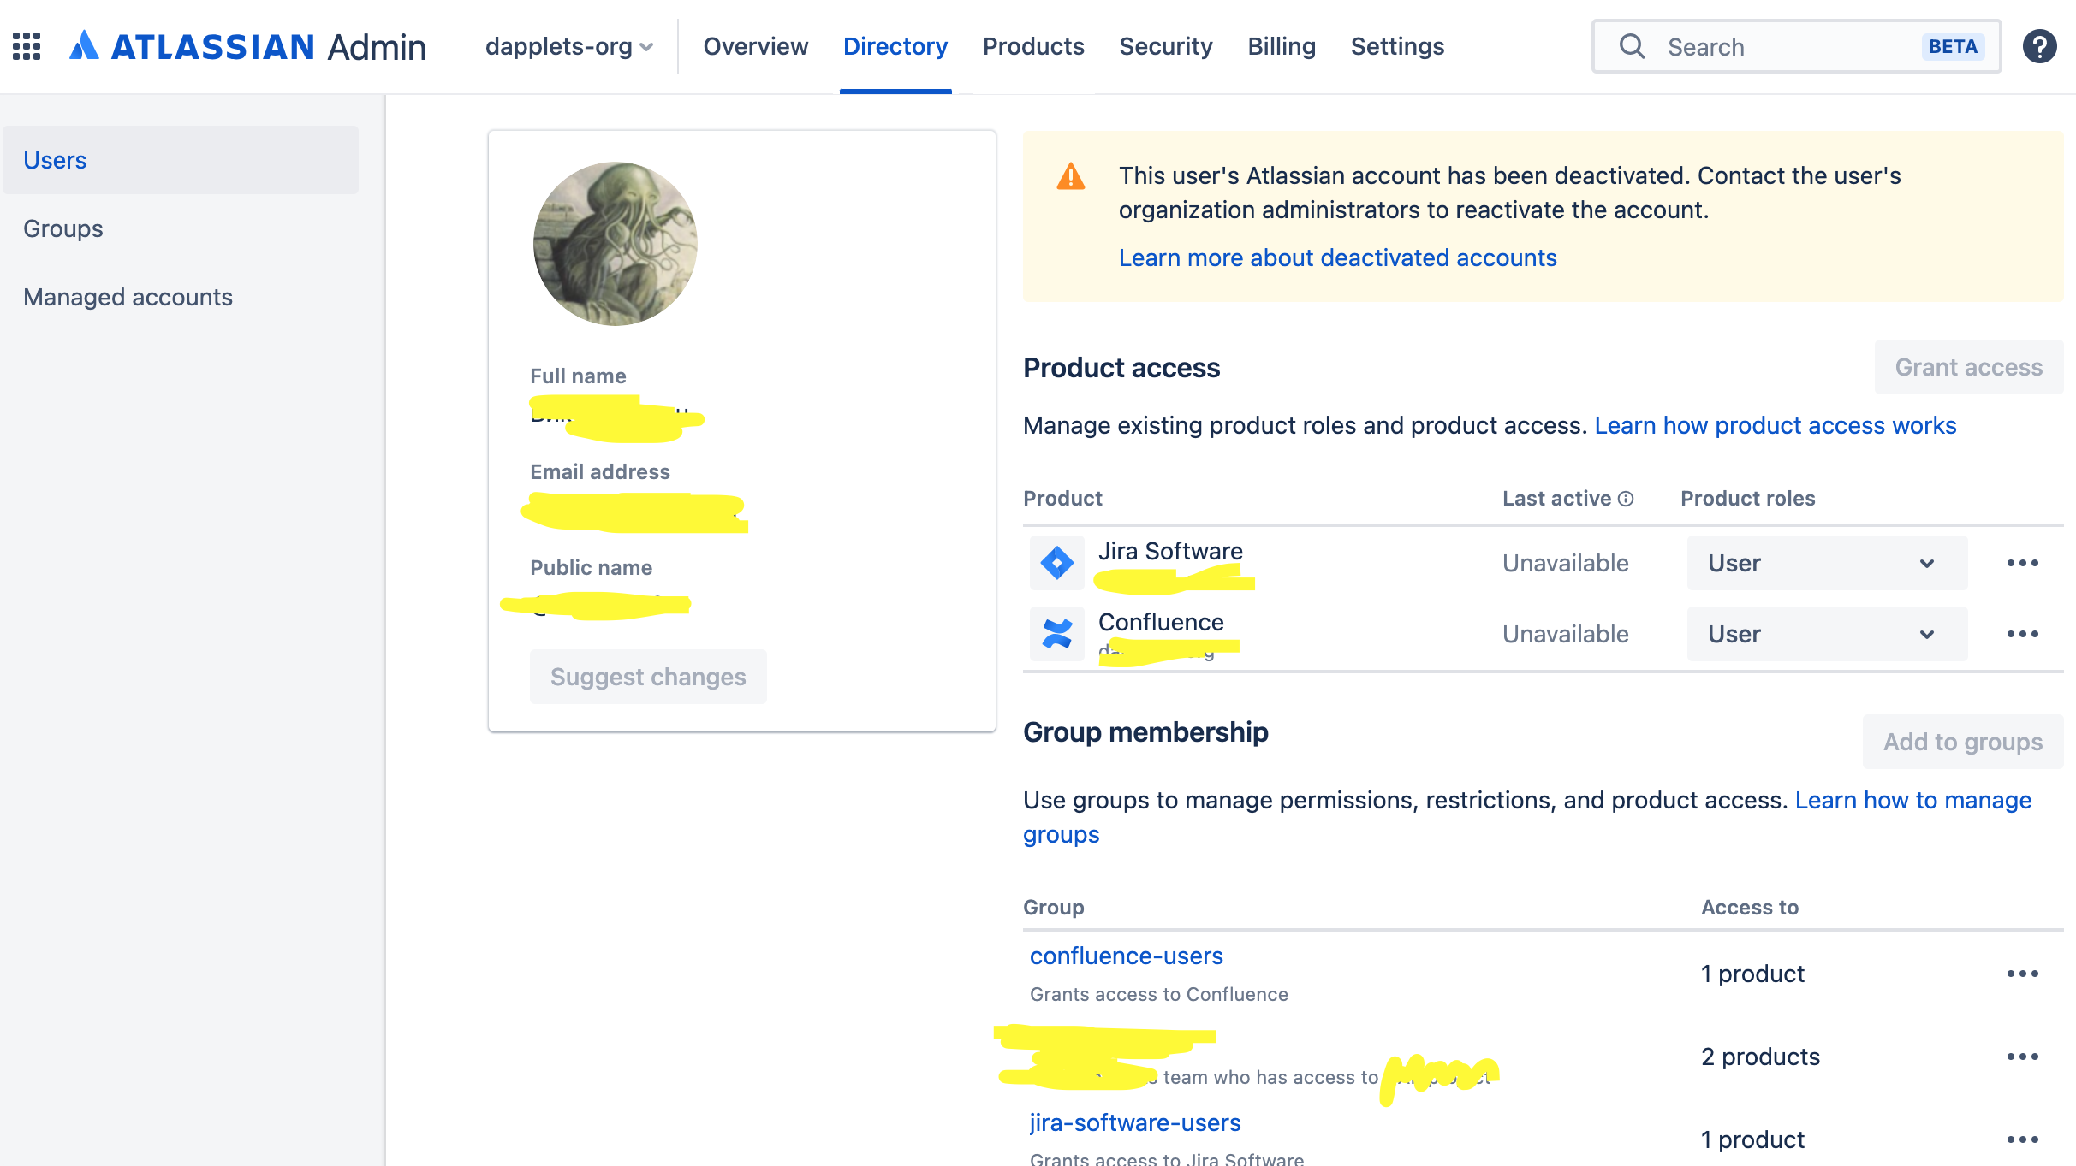Switch to the Products tab
2076x1166 pixels.
1032,46
